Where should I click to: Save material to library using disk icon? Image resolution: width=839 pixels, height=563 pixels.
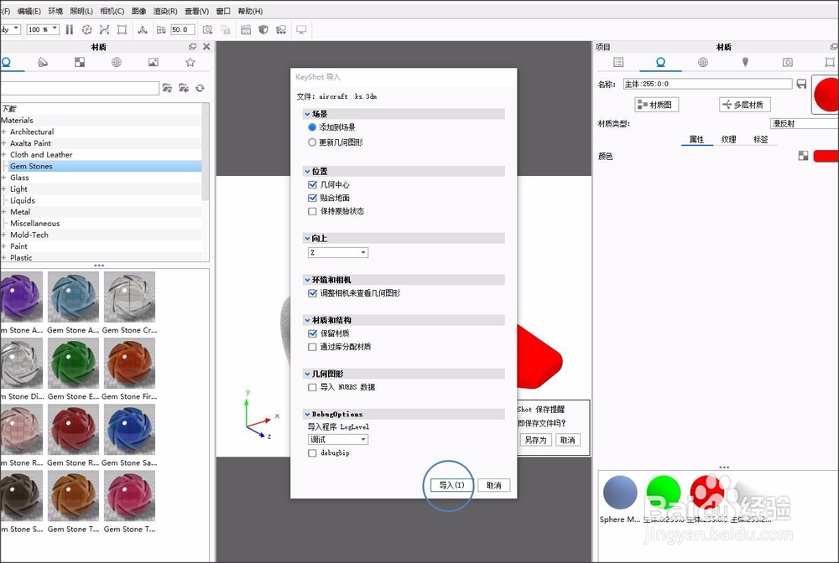click(801, 84)
